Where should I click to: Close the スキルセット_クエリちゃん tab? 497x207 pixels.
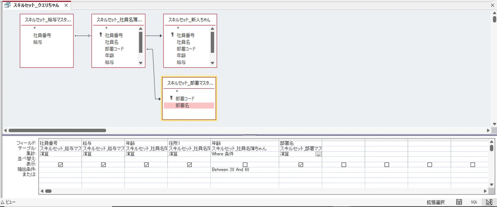tap(66, 5)
